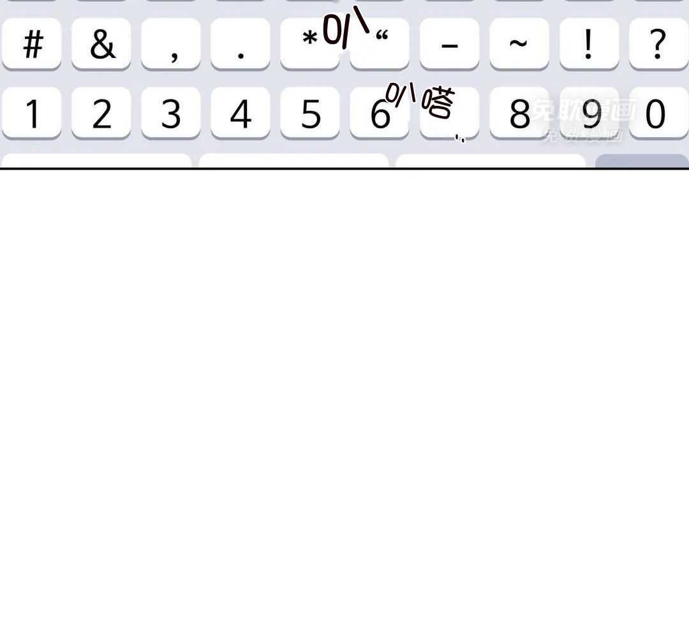Tap the dash – key
The image size is (689, 629).
[450, 44]
